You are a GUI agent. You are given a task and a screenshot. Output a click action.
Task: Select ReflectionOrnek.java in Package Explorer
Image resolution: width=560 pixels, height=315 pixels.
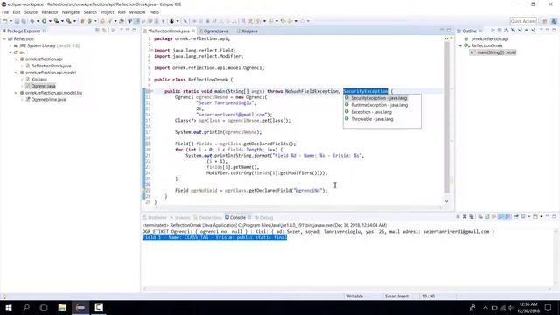(51, 66)
